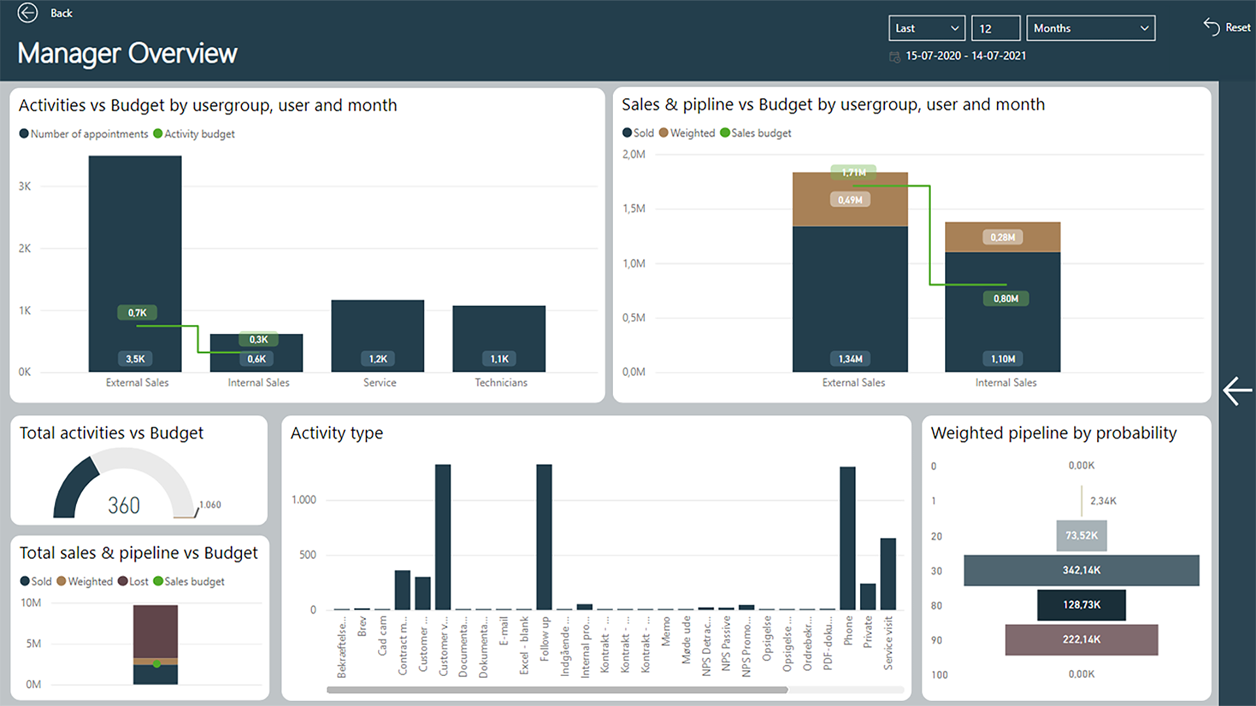The width and height of the screenshot is (1256, 706).
Task: Click the large left arrow on right sidebar
Action: [x=1237, y=391]
